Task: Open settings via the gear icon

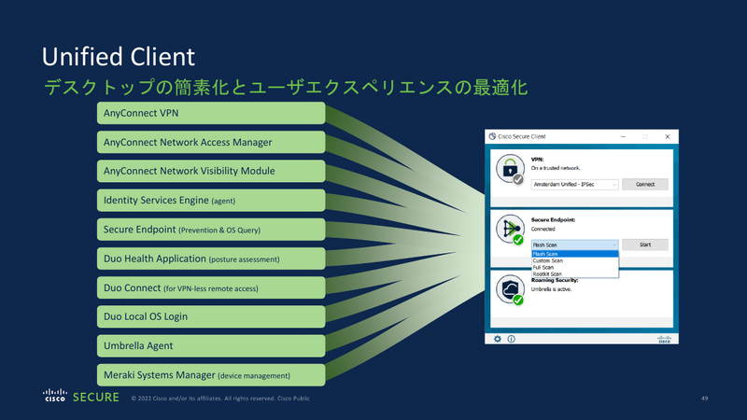Action: [498, 339]
